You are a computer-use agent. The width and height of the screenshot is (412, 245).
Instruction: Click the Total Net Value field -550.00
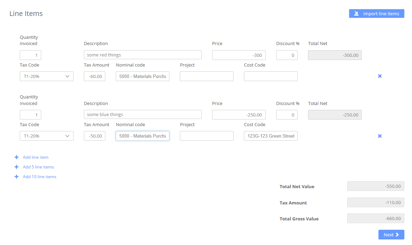pos(376,186)
